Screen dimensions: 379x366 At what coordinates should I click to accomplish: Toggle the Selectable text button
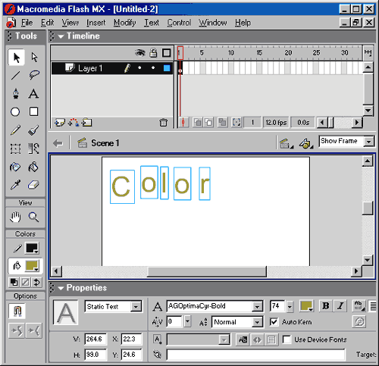click(x=243, y=339)
